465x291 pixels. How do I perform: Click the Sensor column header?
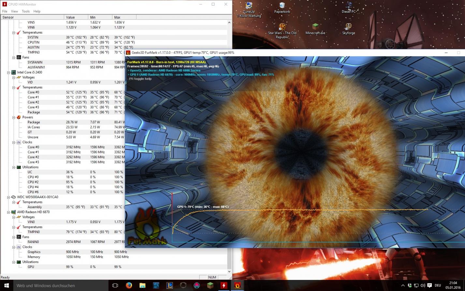[x=32, y=17]
